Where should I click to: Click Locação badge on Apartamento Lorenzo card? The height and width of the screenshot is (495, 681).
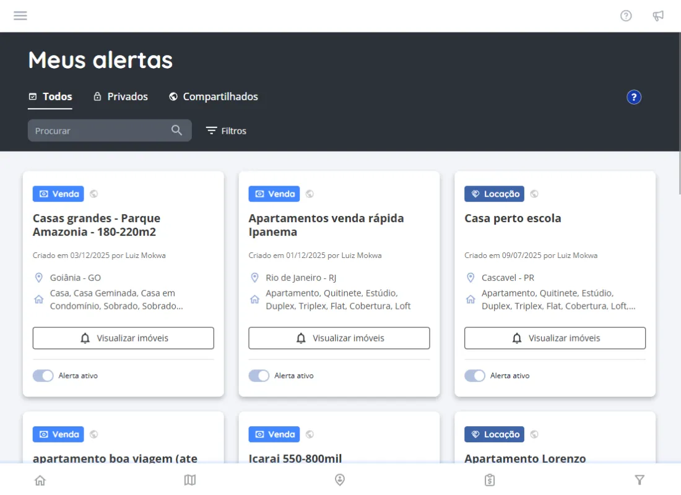click(494, 434)
